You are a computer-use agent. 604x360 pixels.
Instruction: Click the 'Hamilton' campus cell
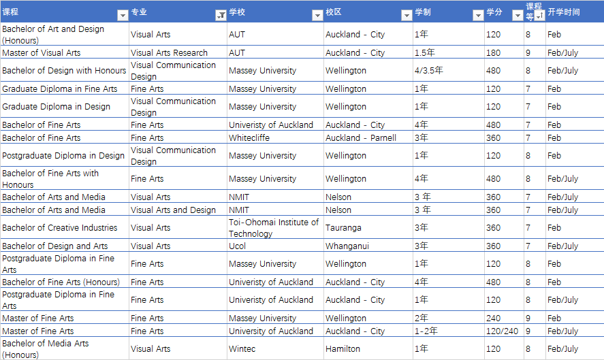368,349
